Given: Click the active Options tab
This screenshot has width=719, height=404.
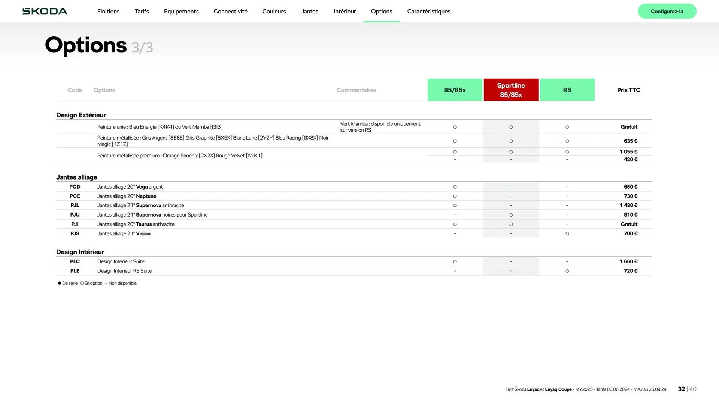Looking at the screenshot, I should [381, 11].
